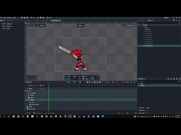The height and width of the screenshot is (135, 181).
Task: Click the Curve editor icon in timeline toolbar
Action: pyautogui.click(x=43, y=85)
